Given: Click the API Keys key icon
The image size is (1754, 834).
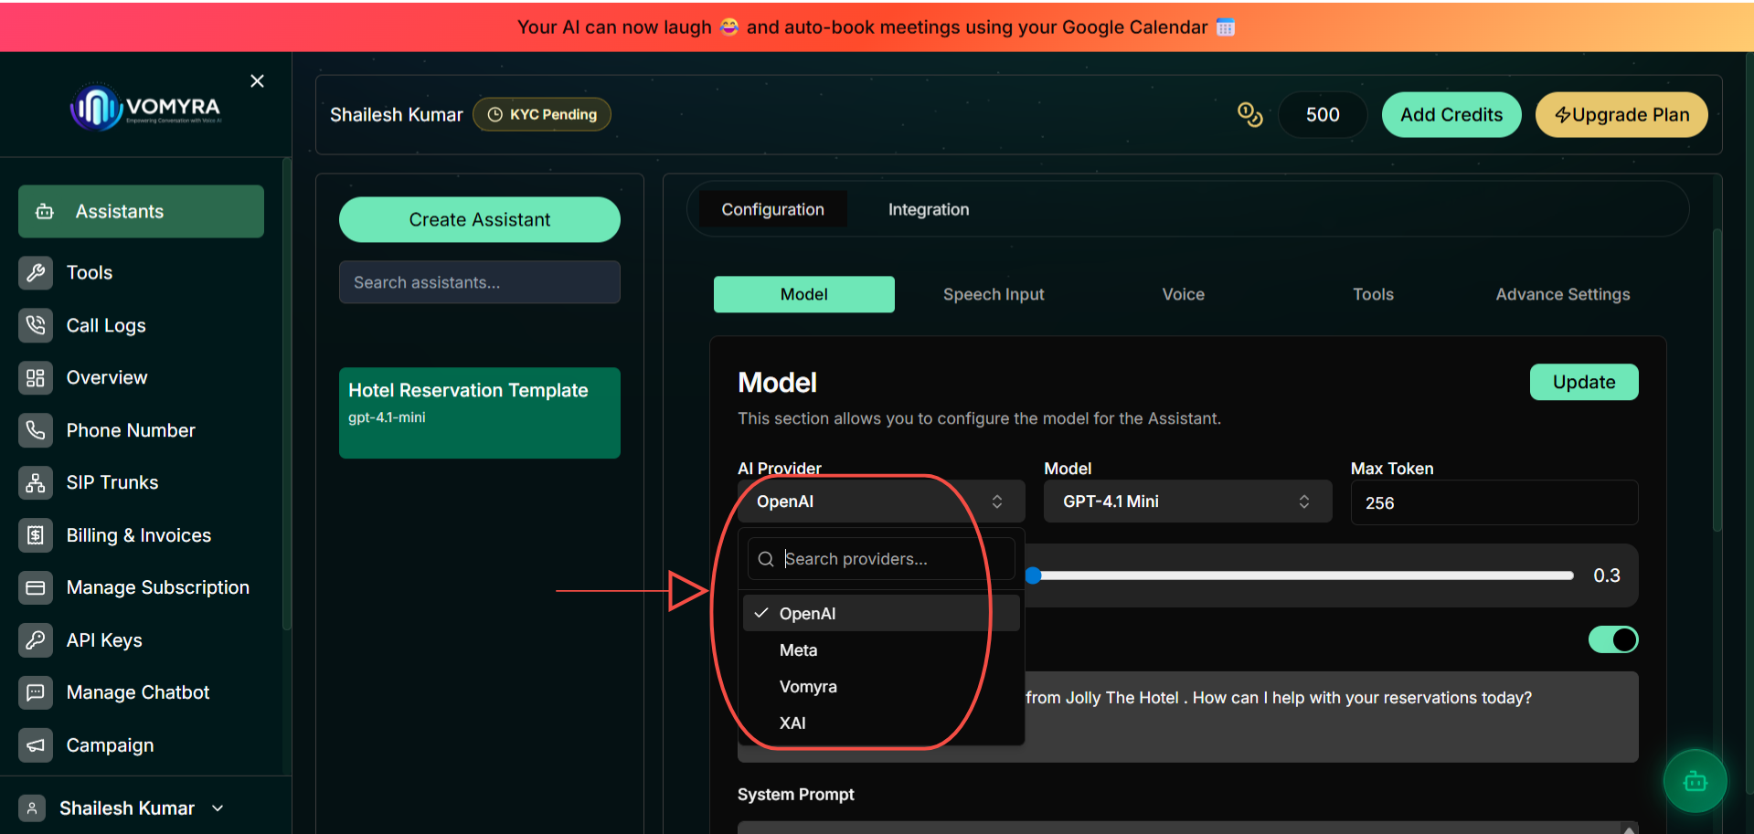Looking at the screenshot, I should coord(36,640).
